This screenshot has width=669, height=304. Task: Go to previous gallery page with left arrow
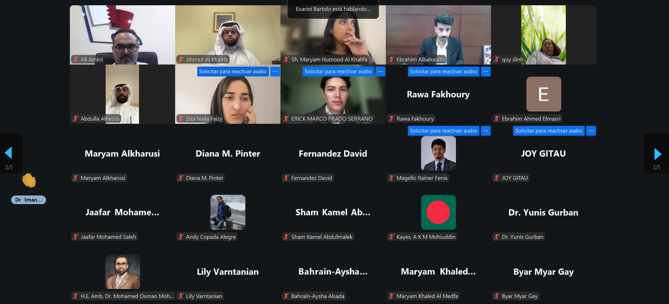[x=8, y=153]
